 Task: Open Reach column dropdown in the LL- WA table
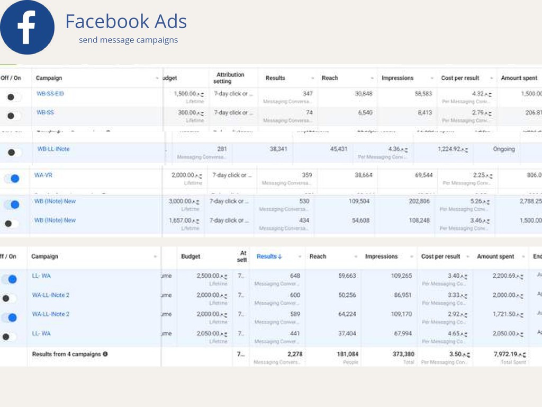click(356, 256)
